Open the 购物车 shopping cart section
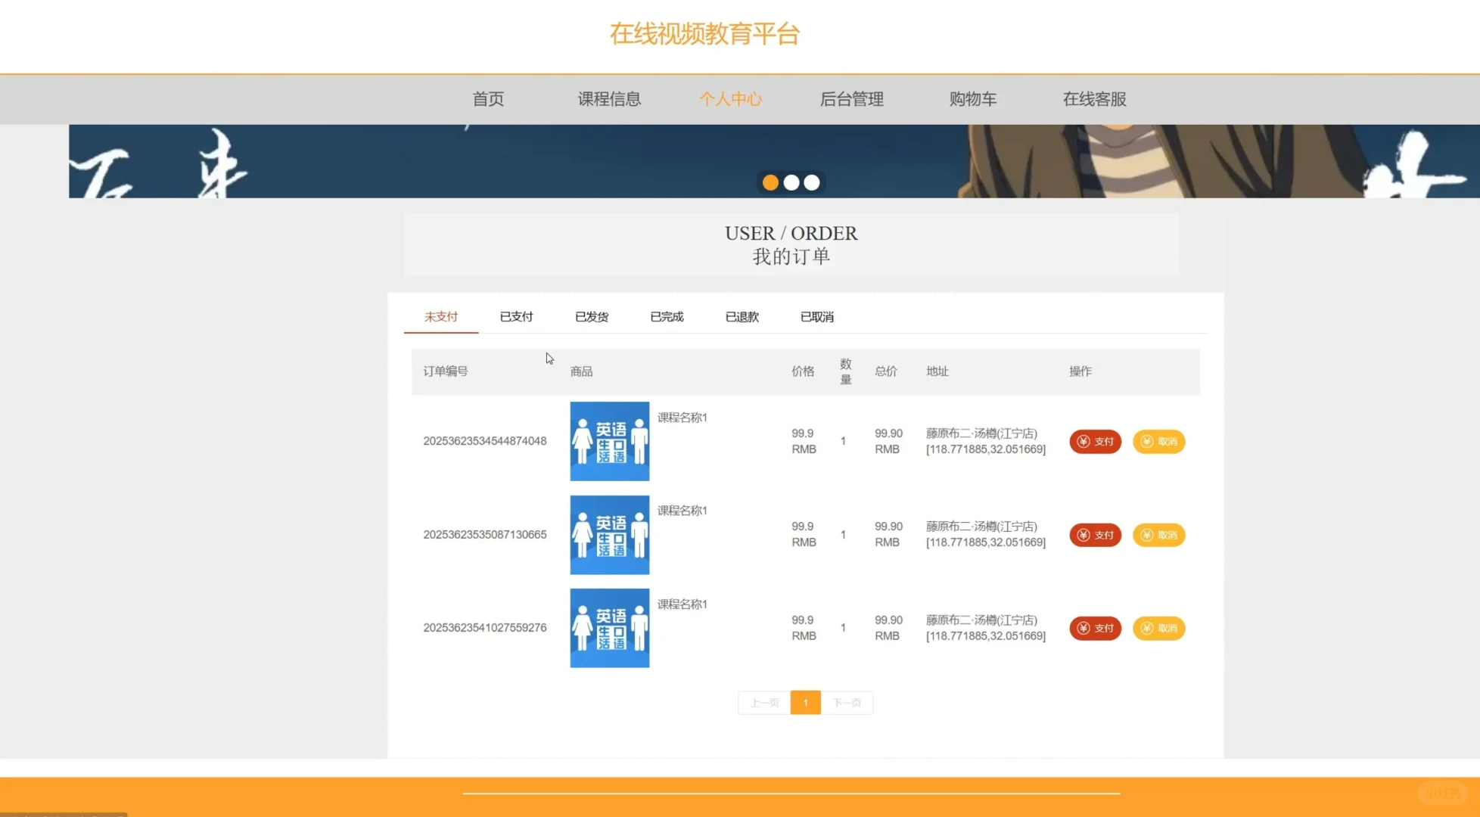The image size is (1480, 817). [x=972, y=99]
